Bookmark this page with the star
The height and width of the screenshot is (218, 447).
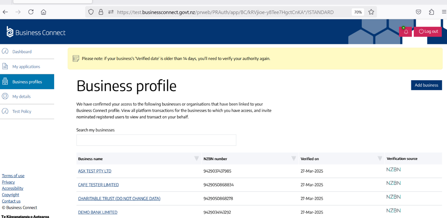[371, 12]
